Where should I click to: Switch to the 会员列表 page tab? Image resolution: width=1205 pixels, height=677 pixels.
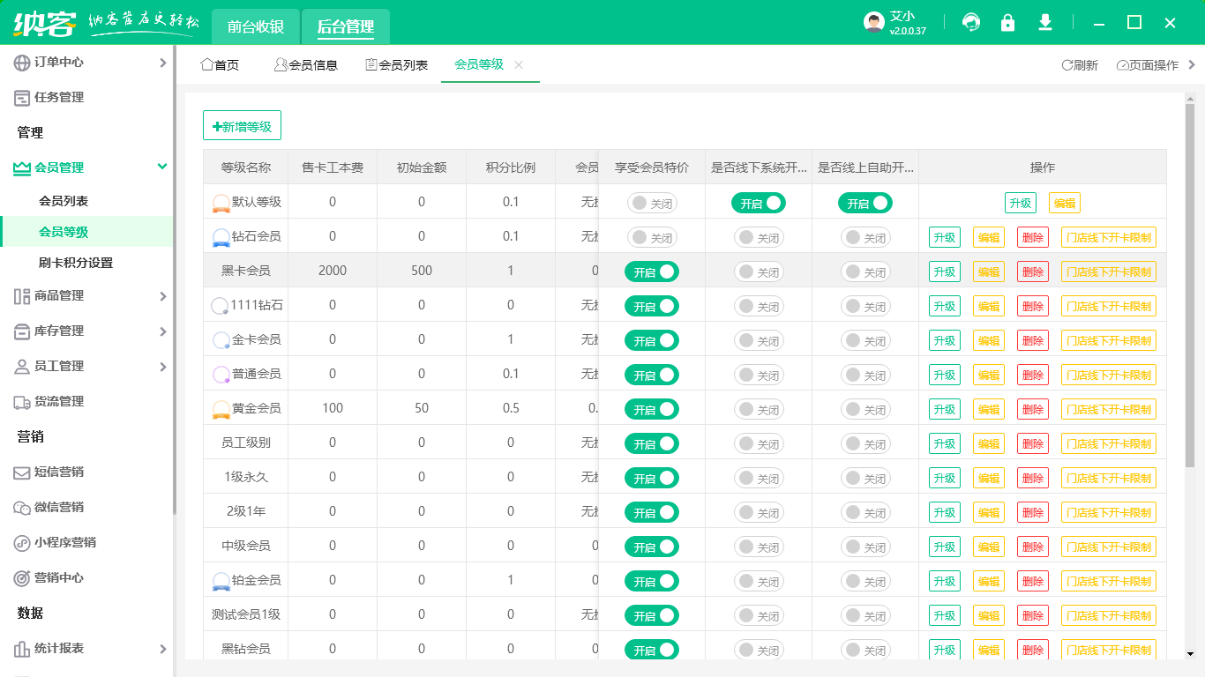(x=396, y=65)
